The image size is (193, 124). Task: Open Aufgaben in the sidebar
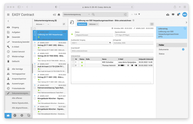click(16, 32)
